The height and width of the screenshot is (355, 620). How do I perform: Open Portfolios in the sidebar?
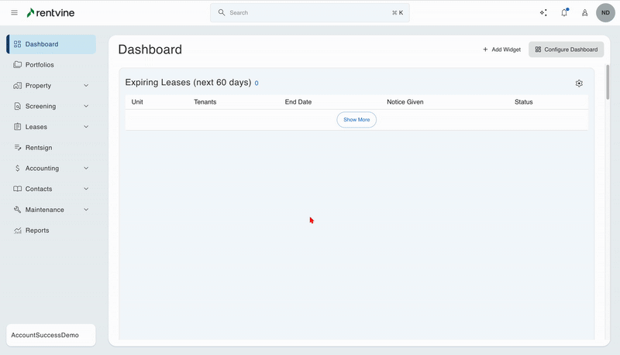40,65
